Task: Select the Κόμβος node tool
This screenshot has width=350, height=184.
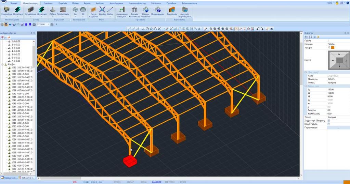Action: 102,11
